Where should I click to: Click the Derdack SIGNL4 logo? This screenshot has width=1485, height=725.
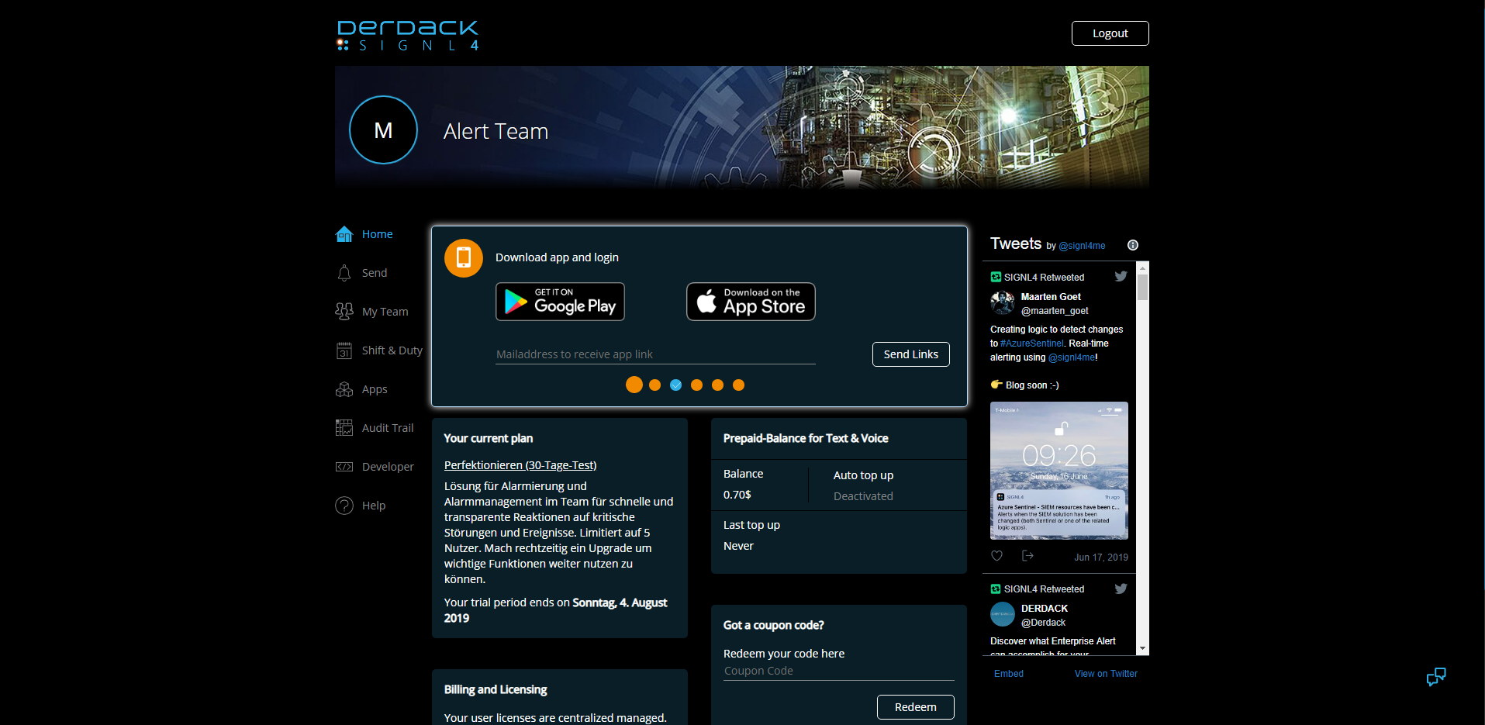[408, 36]
